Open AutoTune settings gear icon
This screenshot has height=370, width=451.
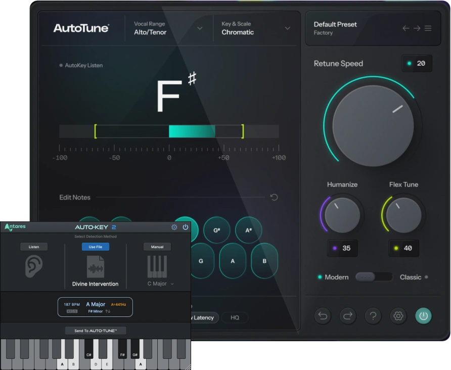(398, 316)
